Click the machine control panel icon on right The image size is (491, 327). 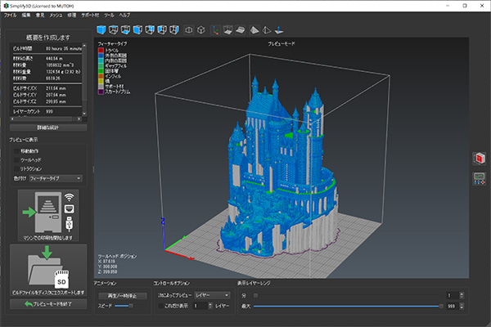tap(480, 177)
